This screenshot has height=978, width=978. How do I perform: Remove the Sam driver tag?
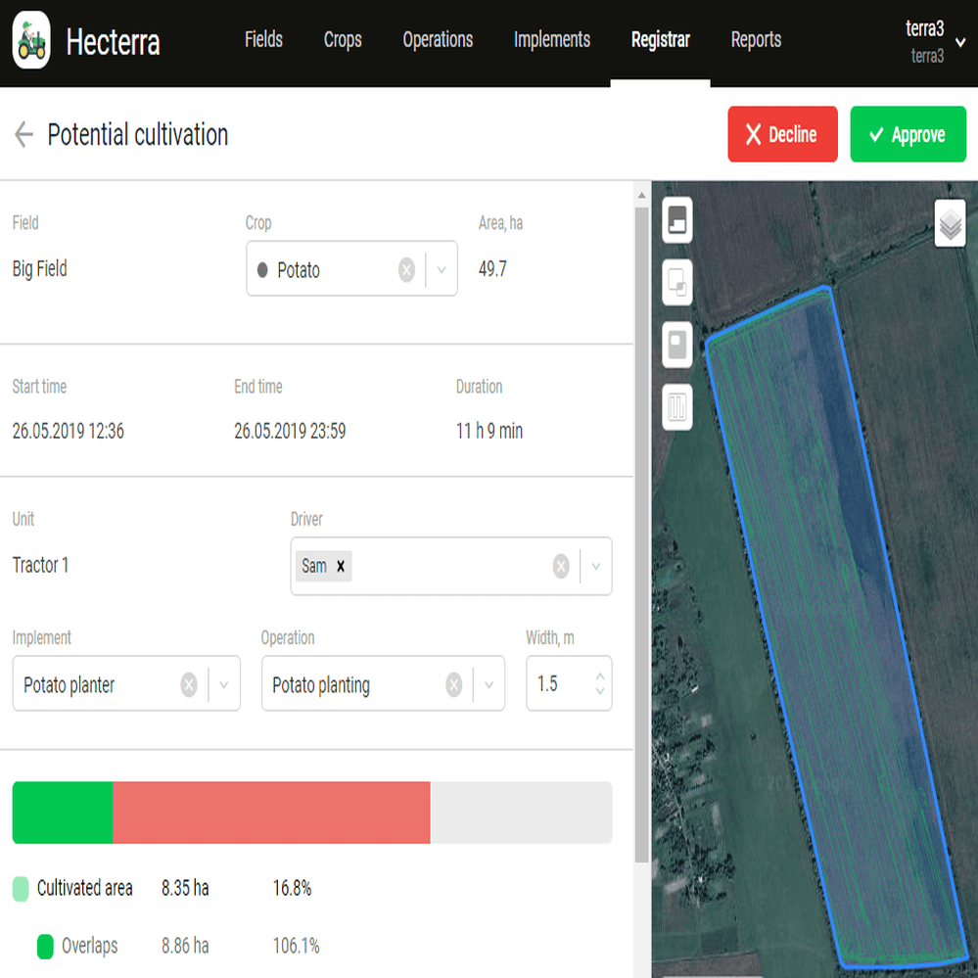tap(341, 566)
